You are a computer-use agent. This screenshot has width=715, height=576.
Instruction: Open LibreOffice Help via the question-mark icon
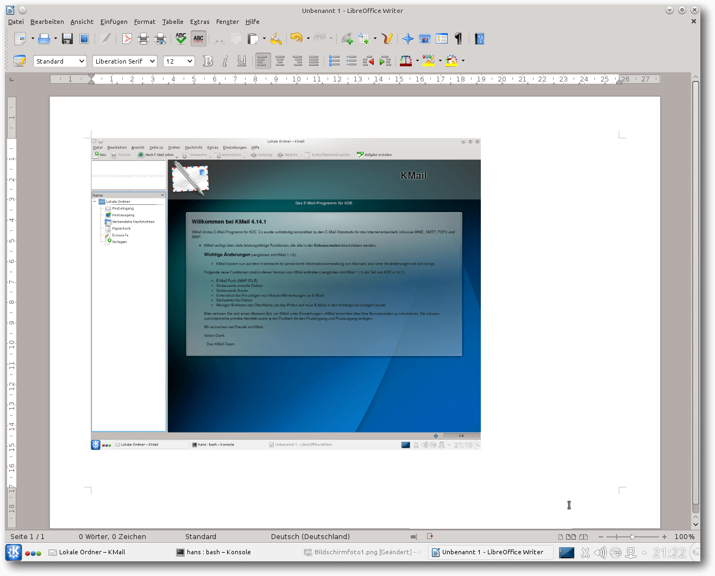(x=479, y=39)
